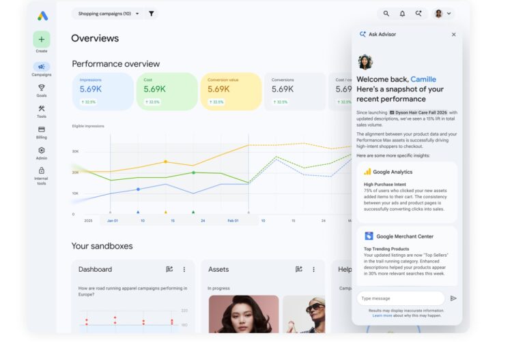Click the Google Analytics bar icon
512x342 pixels.
point(367,172)
